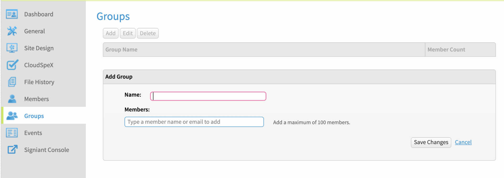Click the Site Design monitor icon
The width and height of the screenshot is (504, 178).
[12, 48]
